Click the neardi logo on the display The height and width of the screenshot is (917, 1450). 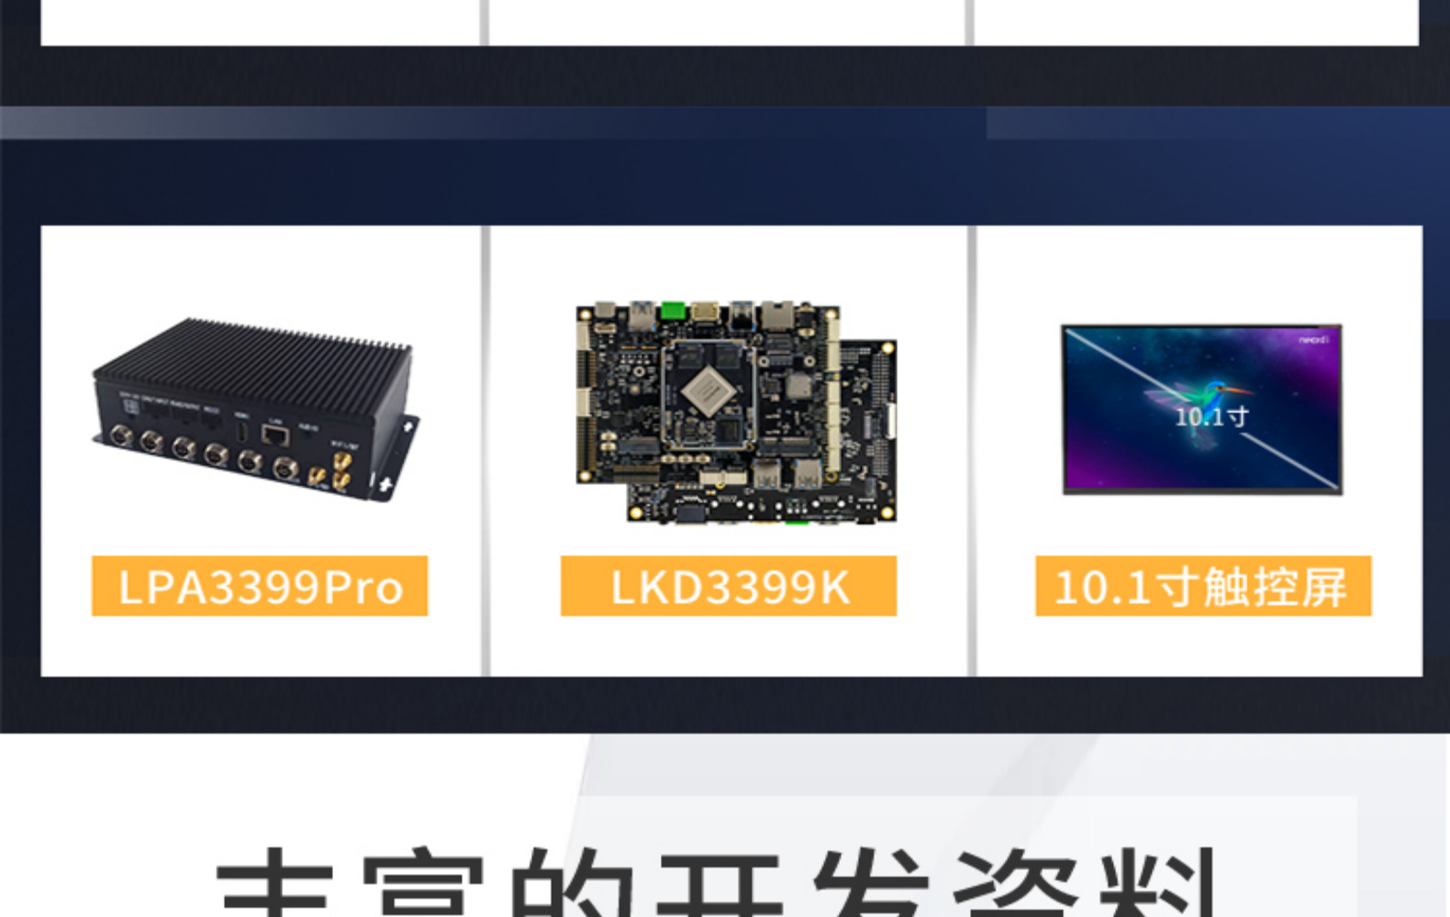click(1312, 340)
